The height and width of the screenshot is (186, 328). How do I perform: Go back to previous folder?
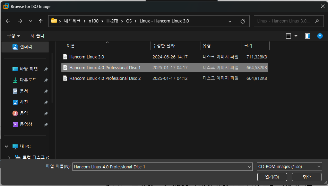(x=8, y=21)
